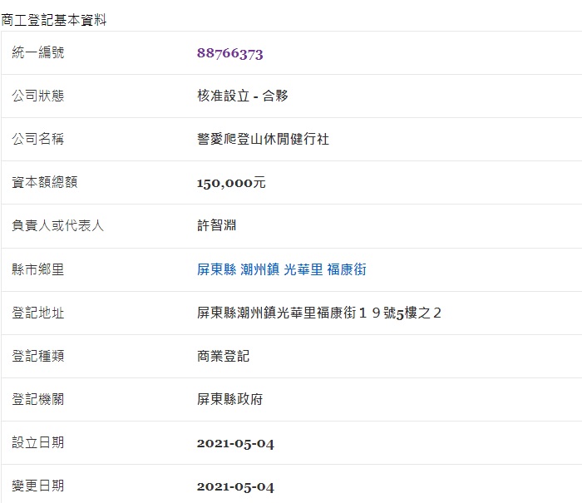
Task: Click the registered address ending 19號5樓之2
Action: [318, 313]
